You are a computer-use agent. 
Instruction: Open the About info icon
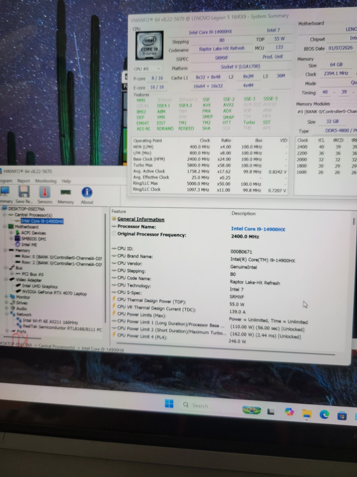pos(87,196)
